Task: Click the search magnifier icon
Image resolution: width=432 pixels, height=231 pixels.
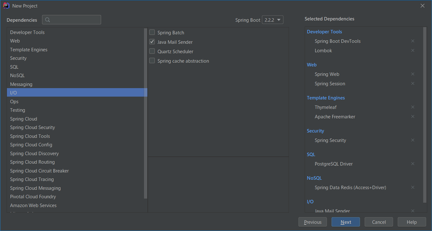Action: [x=48, y=20]
